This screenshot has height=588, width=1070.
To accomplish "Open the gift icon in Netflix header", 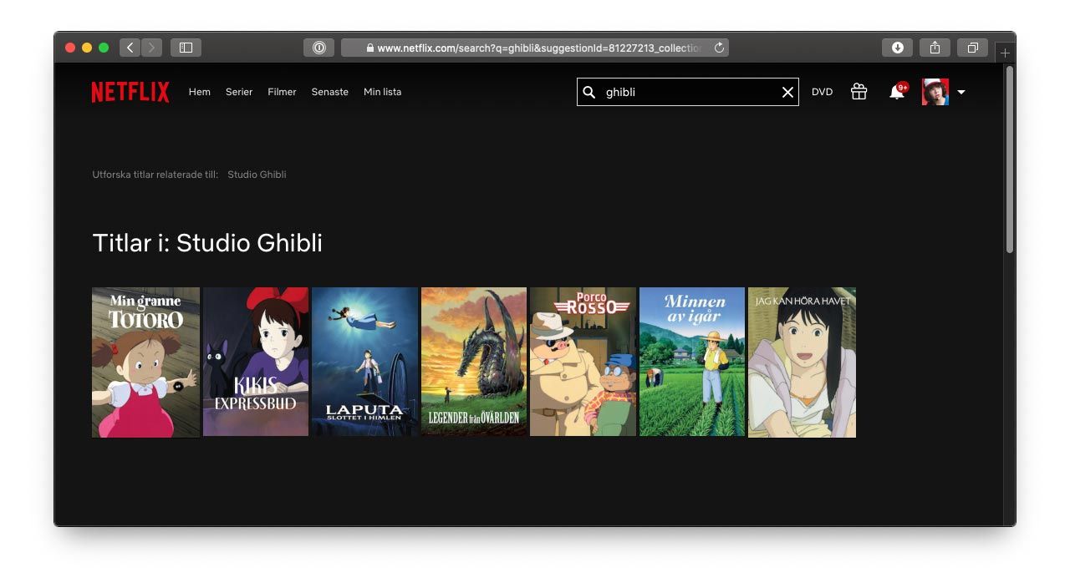I will [859, 92].
